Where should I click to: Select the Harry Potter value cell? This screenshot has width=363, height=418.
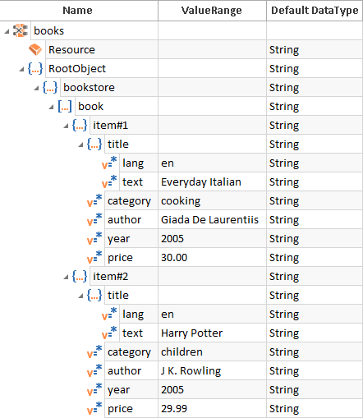point(212,333)
